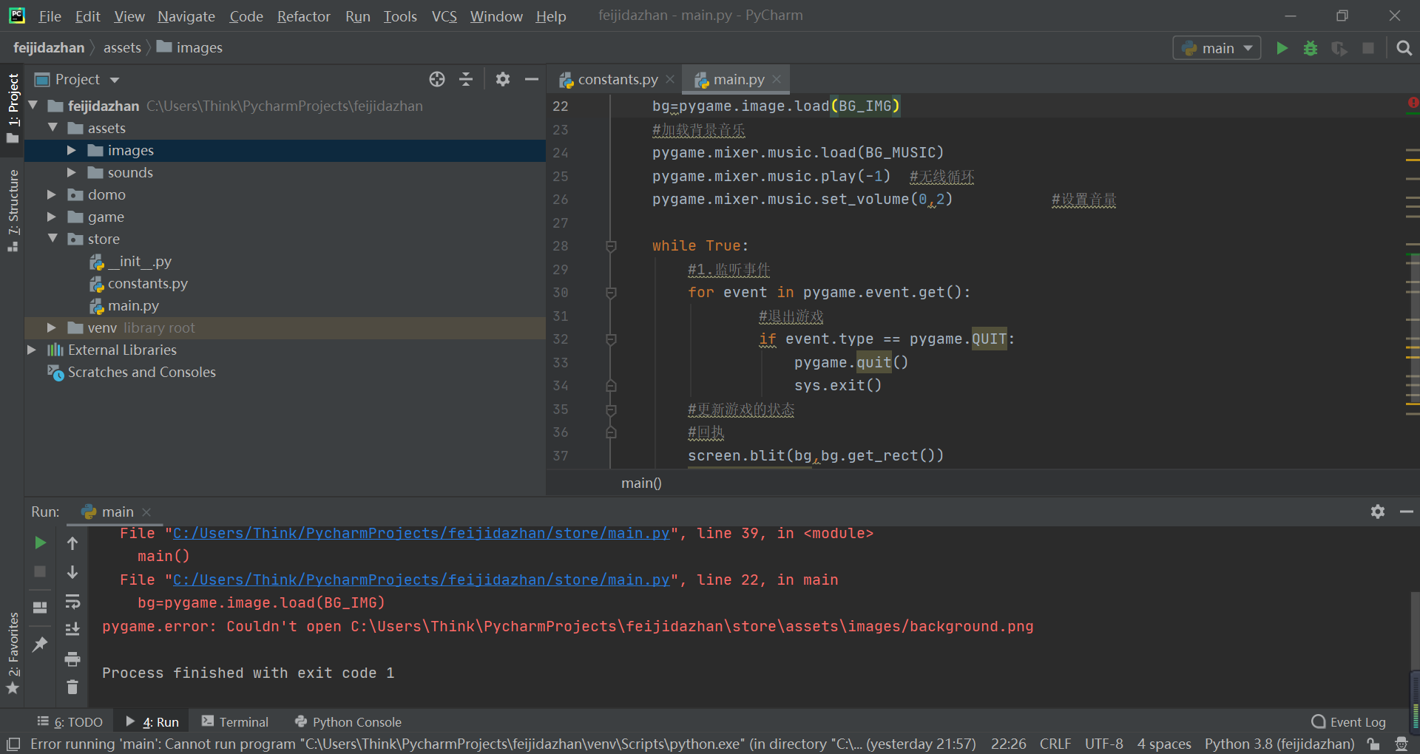The width and height of the screenshot is (1420, 754).
Task: Toggle soft-wrap in Run console
Action: (x=72, y=602)
